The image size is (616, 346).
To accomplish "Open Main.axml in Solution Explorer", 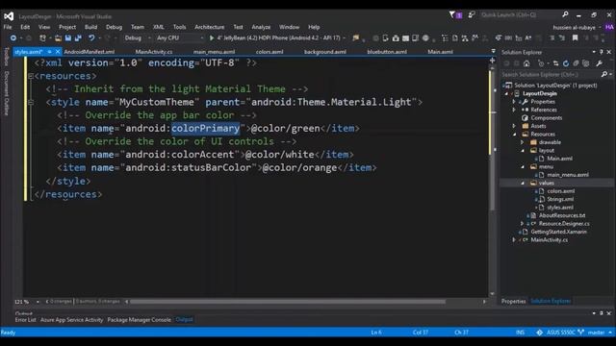I will [559, 159].
